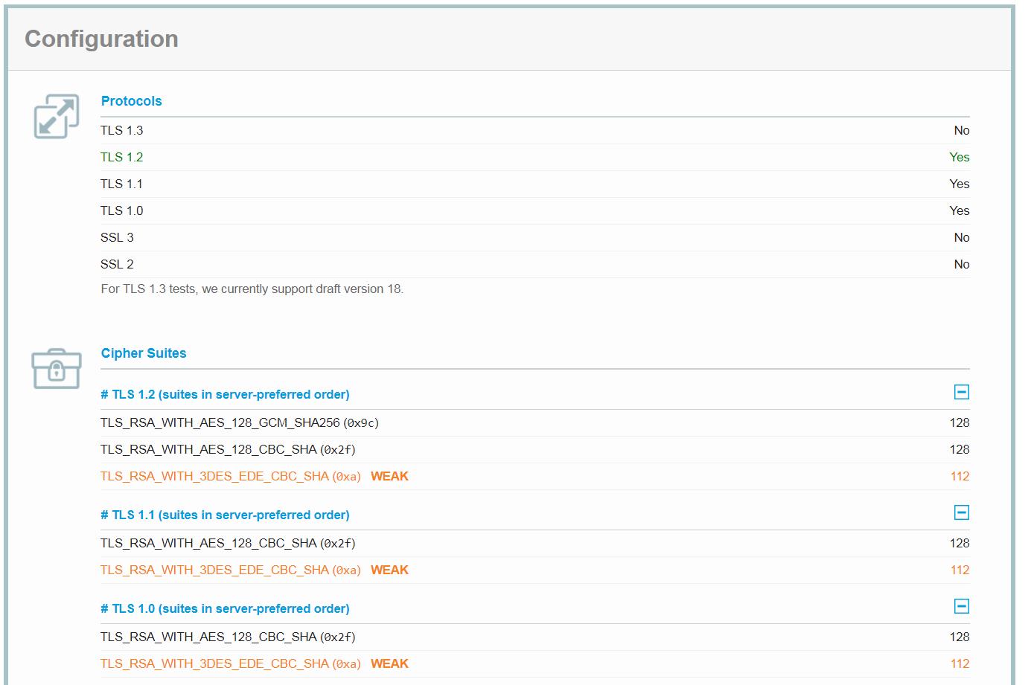The image size is (1034, 685).
Task: Open the Protocols heading link
Action: [x=131, y=101]
